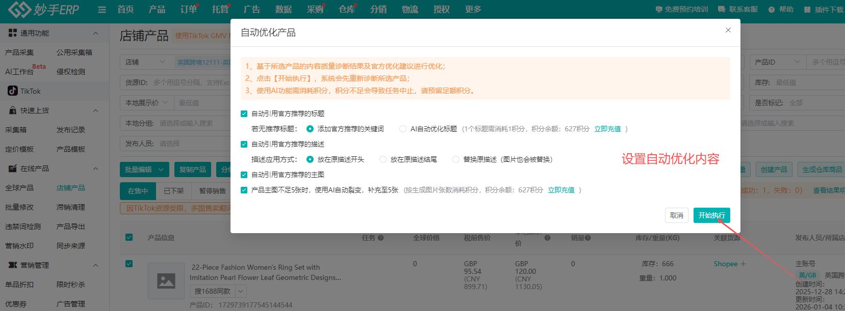The width and height of the screenshot is (845, 311).
Task: Toggle 自动引用官方推荐的描述 checkbox
Action: click(x=244, y=144)
